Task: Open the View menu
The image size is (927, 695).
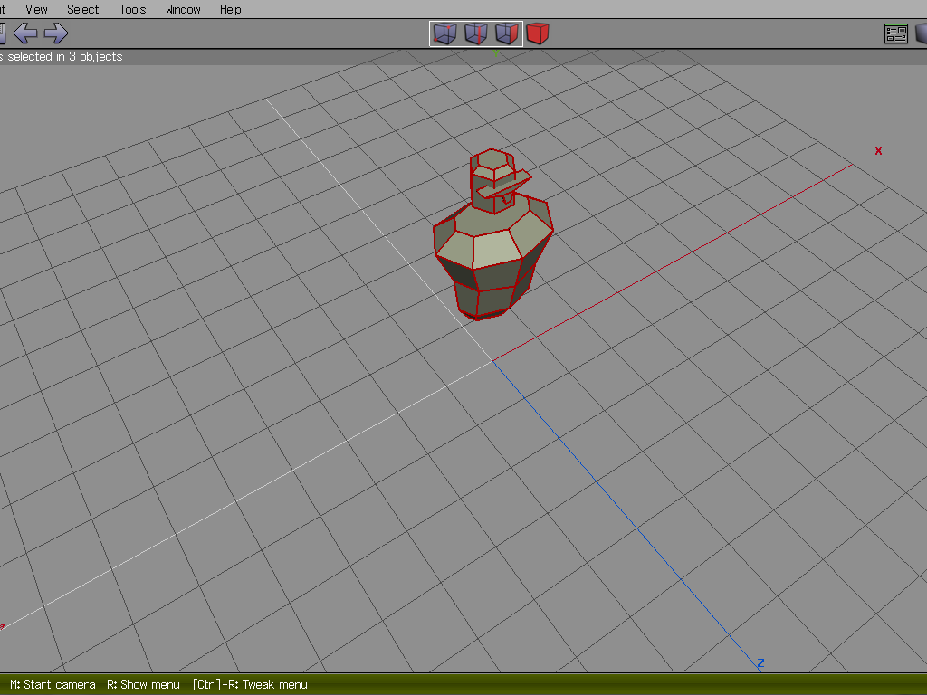Action: [x=36, y=9]
